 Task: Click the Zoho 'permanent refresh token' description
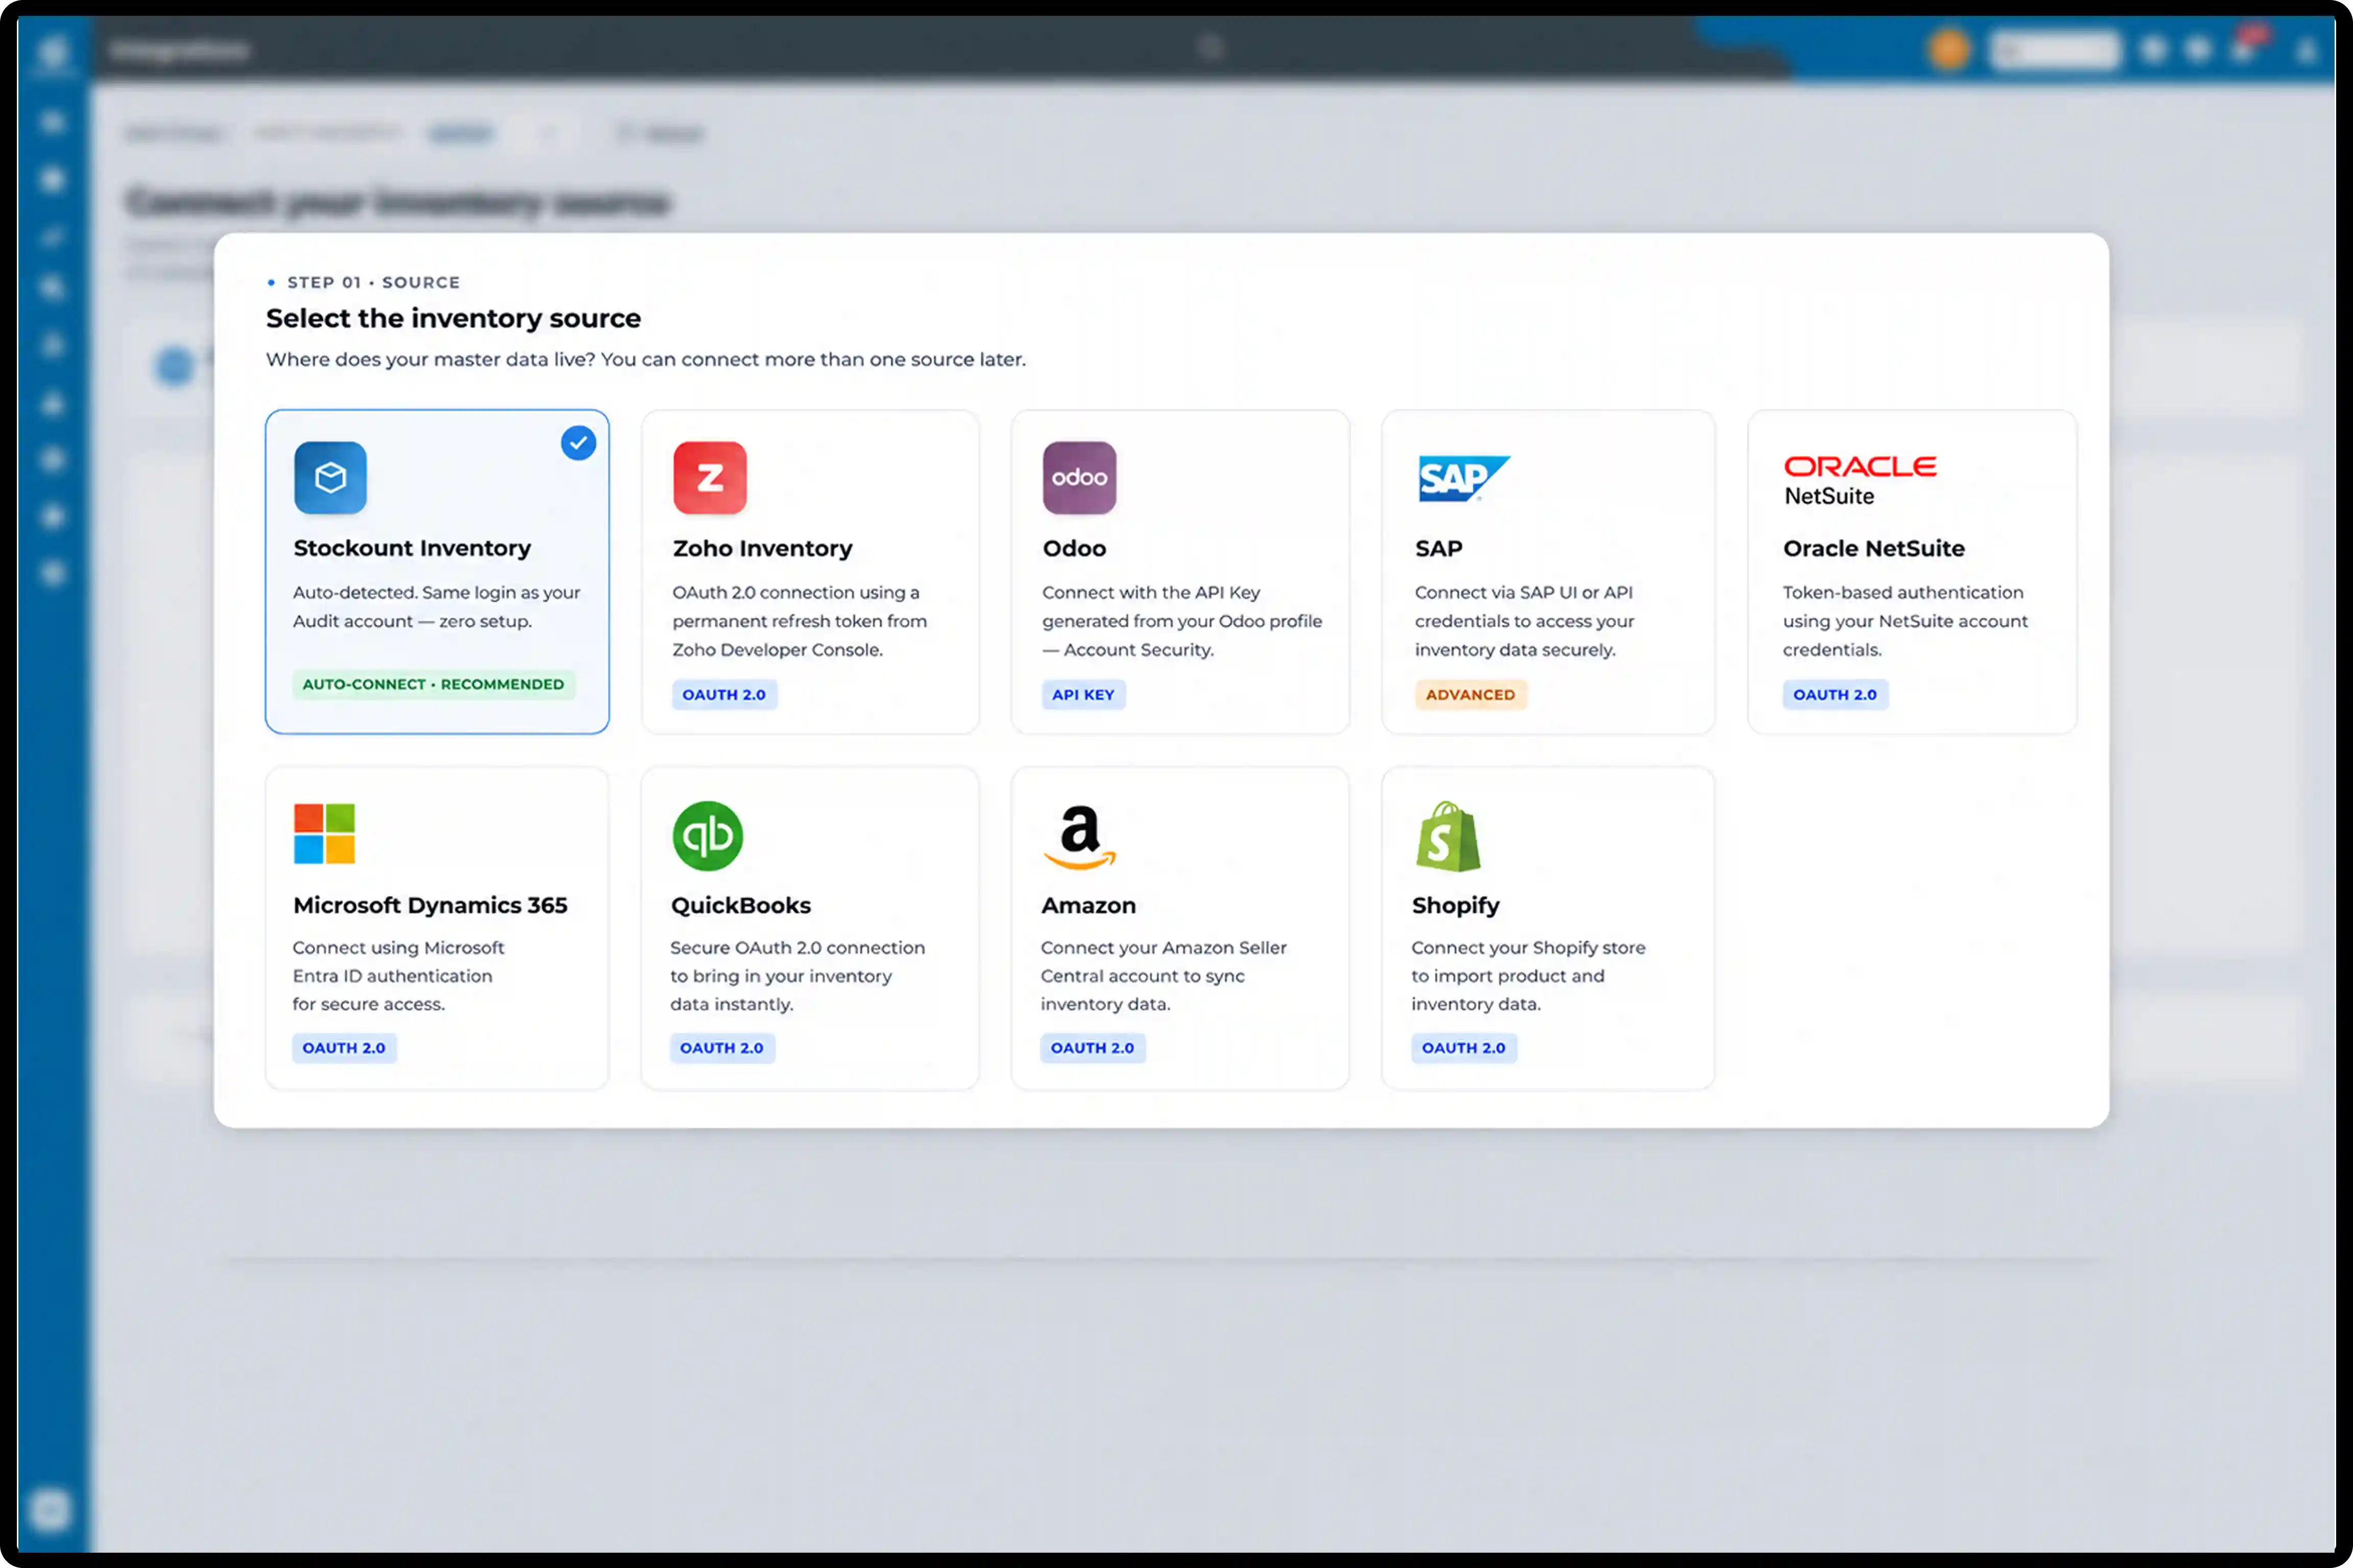799,621
